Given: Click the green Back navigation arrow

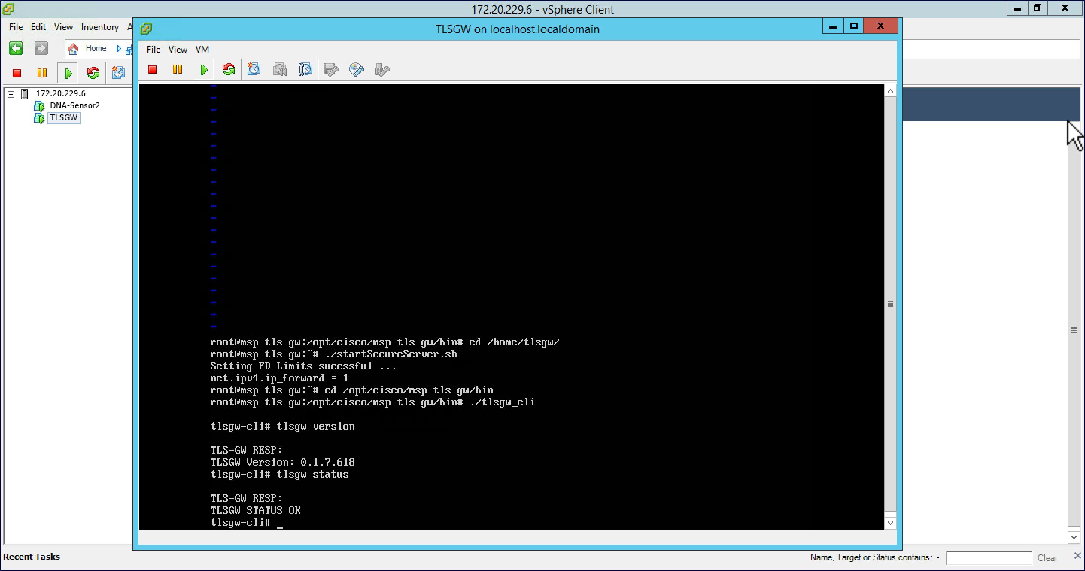Looking at the screenshot, I should 16,49.
